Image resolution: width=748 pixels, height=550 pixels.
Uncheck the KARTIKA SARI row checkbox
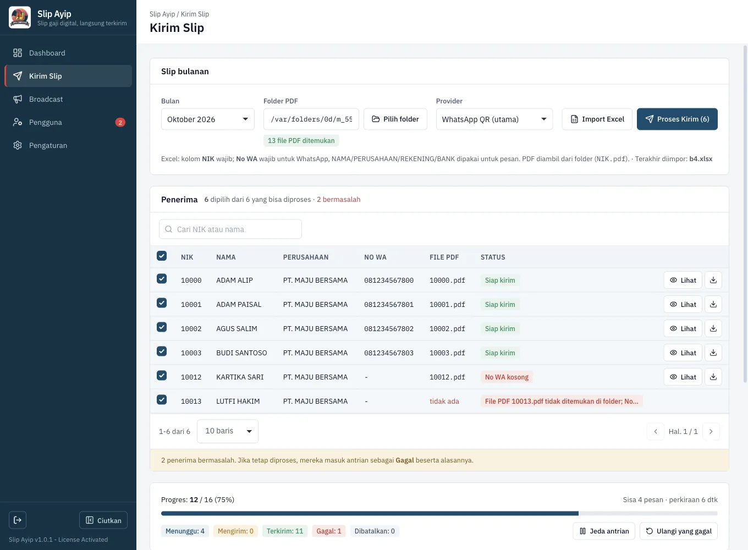[x=162, y=376]
